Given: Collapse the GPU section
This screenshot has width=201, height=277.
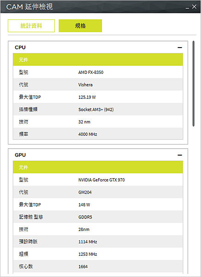Looking at the screenshot, I should coord(180,155).
